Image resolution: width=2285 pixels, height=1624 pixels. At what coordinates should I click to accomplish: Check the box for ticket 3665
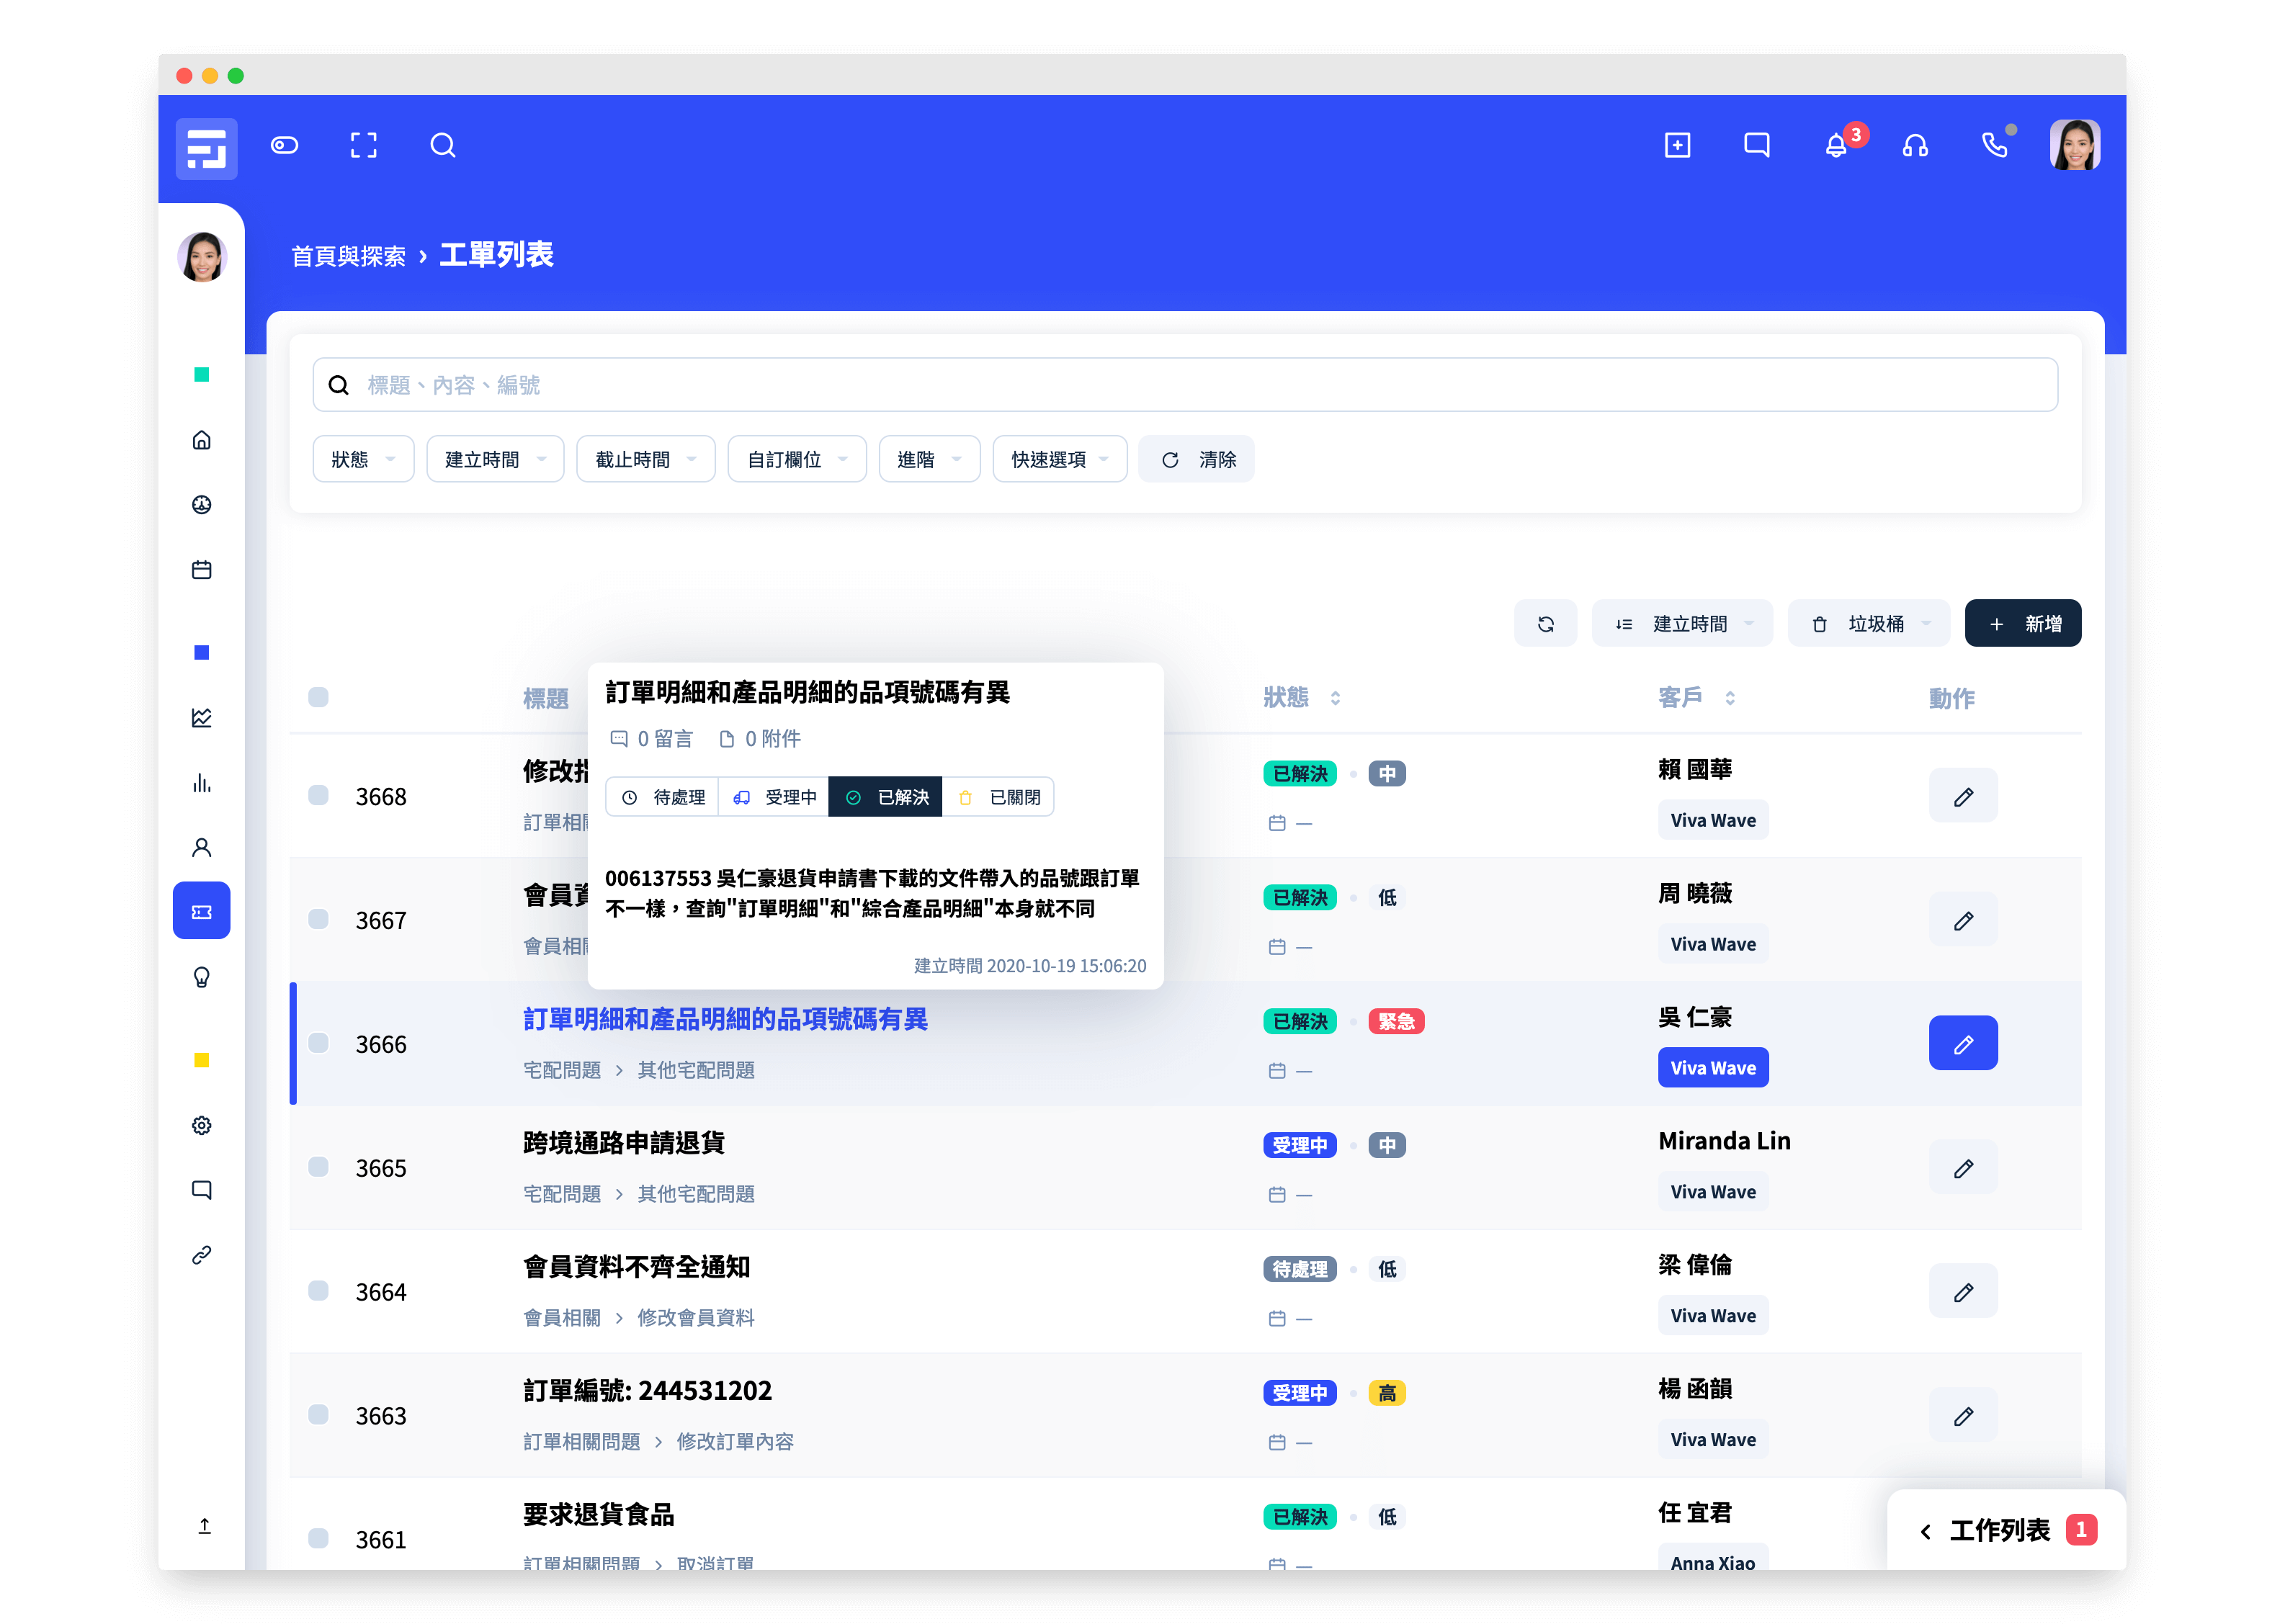[x=318, y=1168]
